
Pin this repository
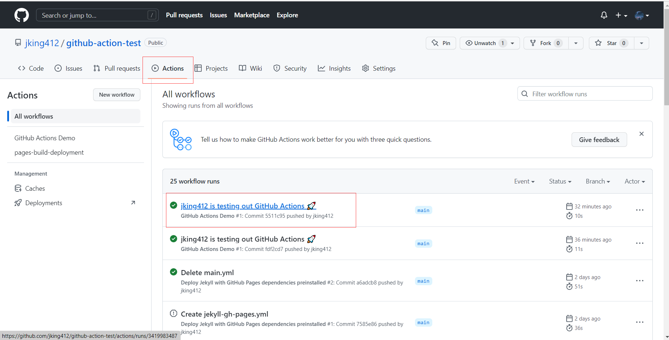coord(441,43)
